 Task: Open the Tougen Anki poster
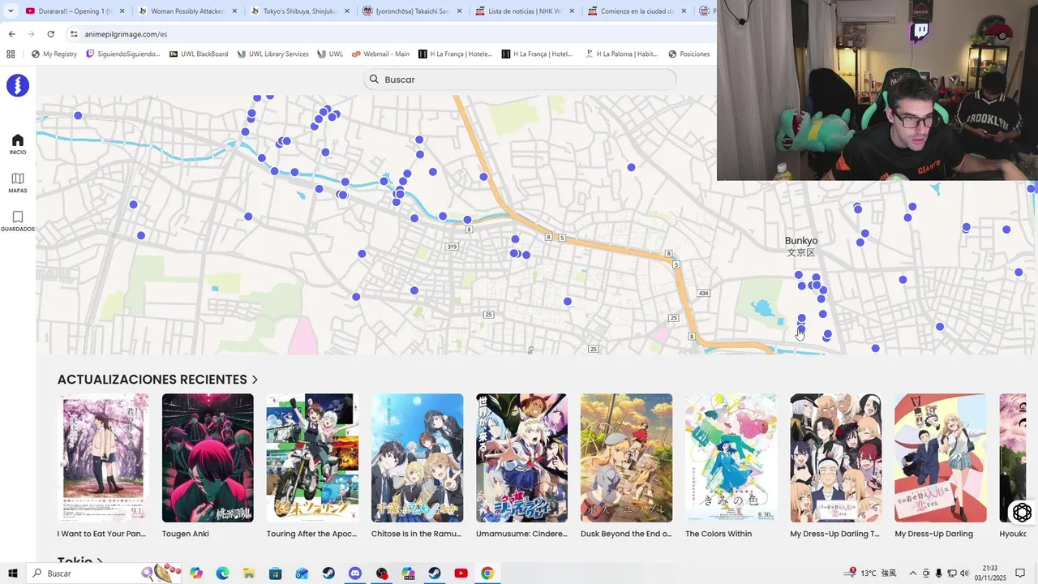(208, 458)
